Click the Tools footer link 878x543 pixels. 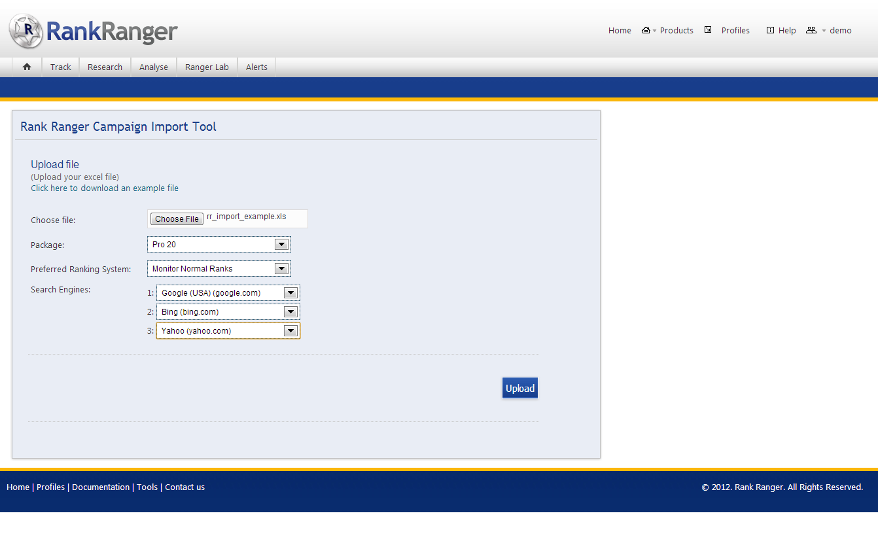click(x=147, y=487)
